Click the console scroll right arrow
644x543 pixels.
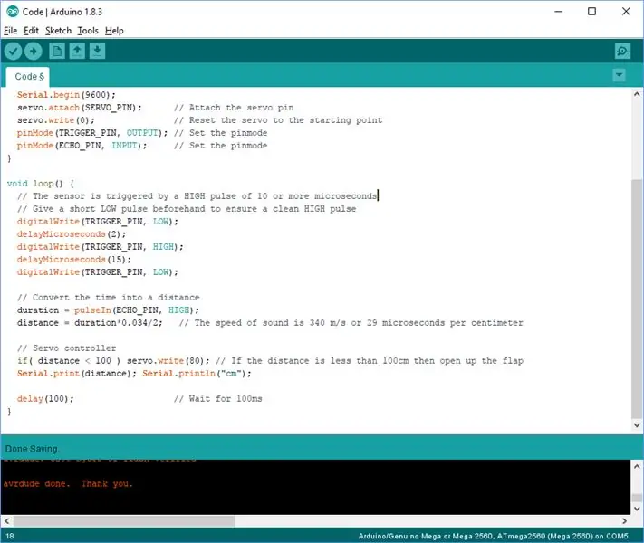(x=625, y=521)
